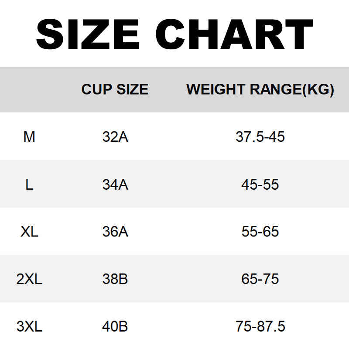Select the CUP SIZE column header
This screenshot has height=349, width=349.
click(x=115, y=89)
